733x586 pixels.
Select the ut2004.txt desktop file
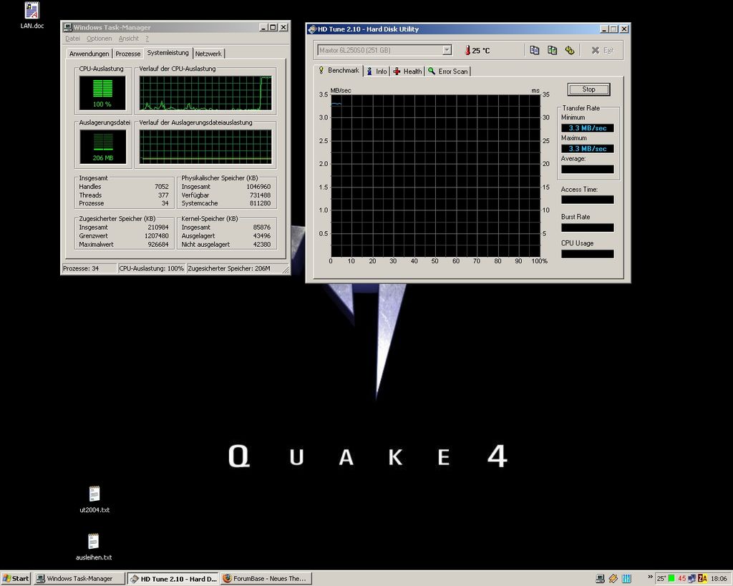[94, 499]
